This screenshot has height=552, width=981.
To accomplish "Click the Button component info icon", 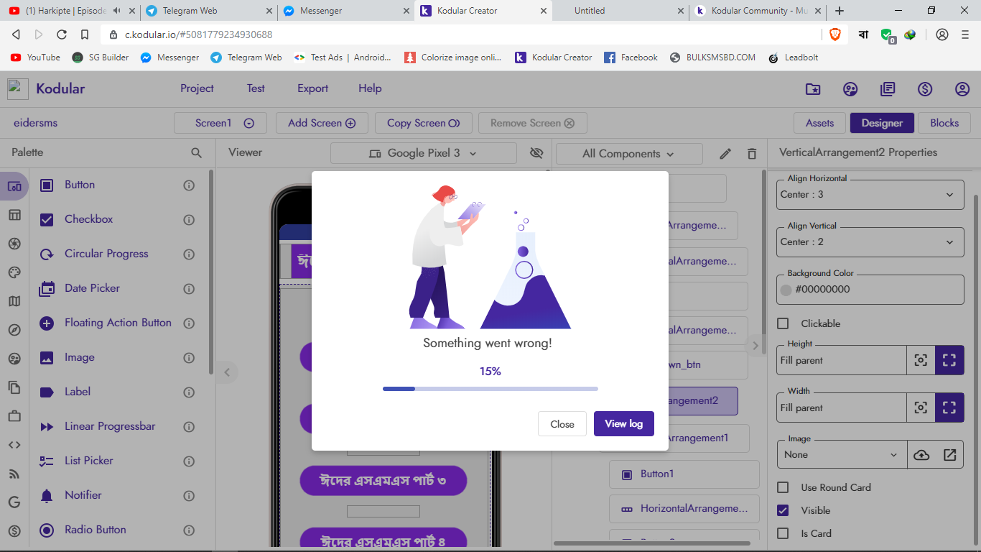I will [x=189, y=185].
